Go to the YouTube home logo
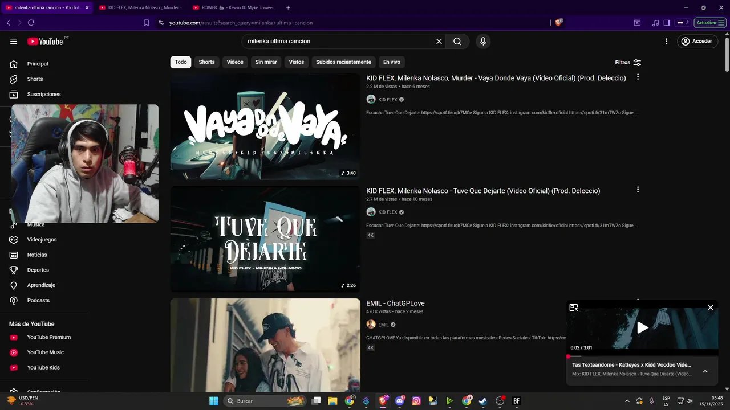Screen dimensions: 730x410 45,42
